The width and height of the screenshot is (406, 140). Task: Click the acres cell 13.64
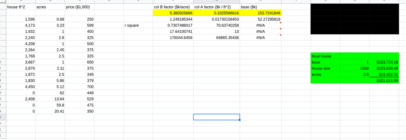click(x=50, y=99)
